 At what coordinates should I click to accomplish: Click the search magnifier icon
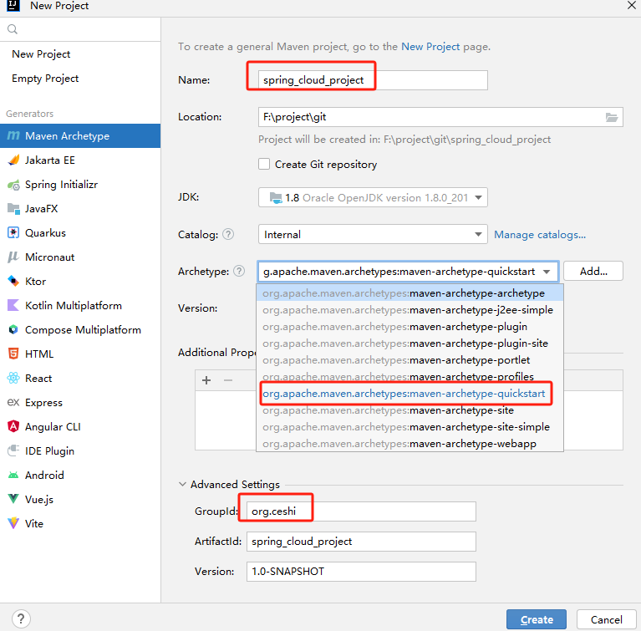(x=13, y=29)
